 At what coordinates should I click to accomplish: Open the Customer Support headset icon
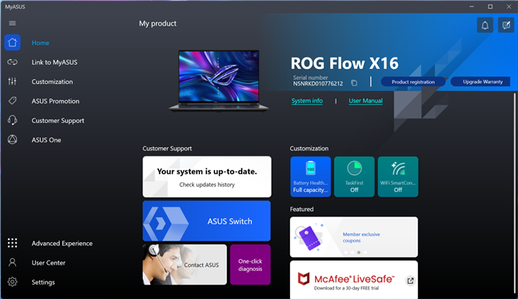click(12, 120)
